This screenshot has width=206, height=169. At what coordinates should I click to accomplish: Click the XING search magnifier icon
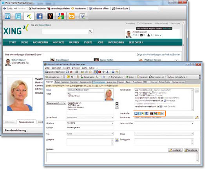pos(90,31)
